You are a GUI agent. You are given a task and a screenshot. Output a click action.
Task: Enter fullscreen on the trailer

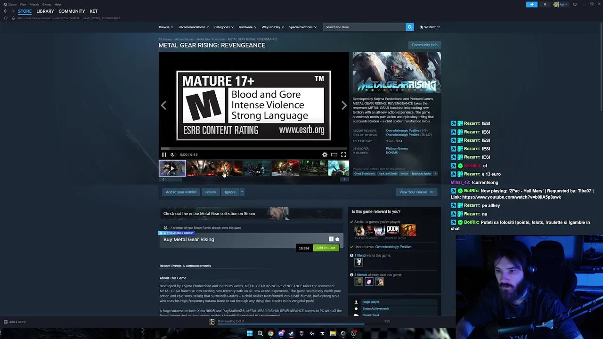pos(343,154)
